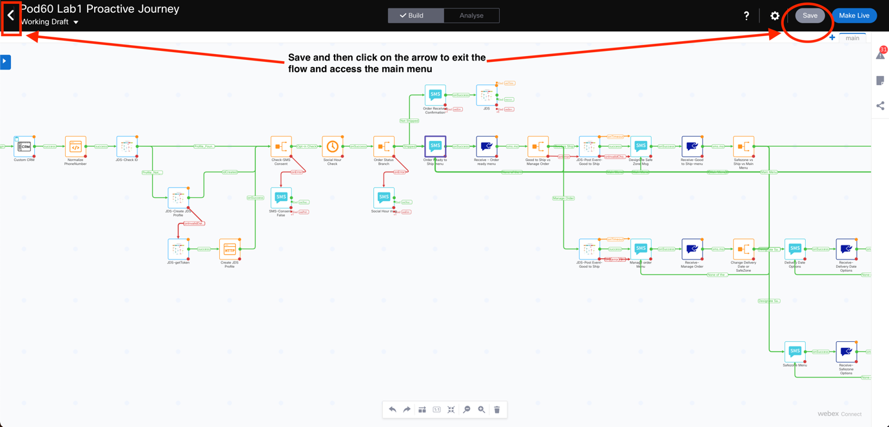
Task: Select the Social Hour msg SMS node
Action: pos(384,198)
